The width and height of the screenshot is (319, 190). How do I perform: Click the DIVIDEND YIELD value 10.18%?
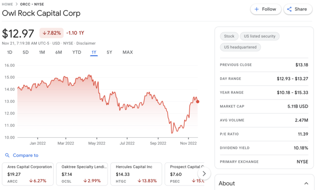click(301, 148)
